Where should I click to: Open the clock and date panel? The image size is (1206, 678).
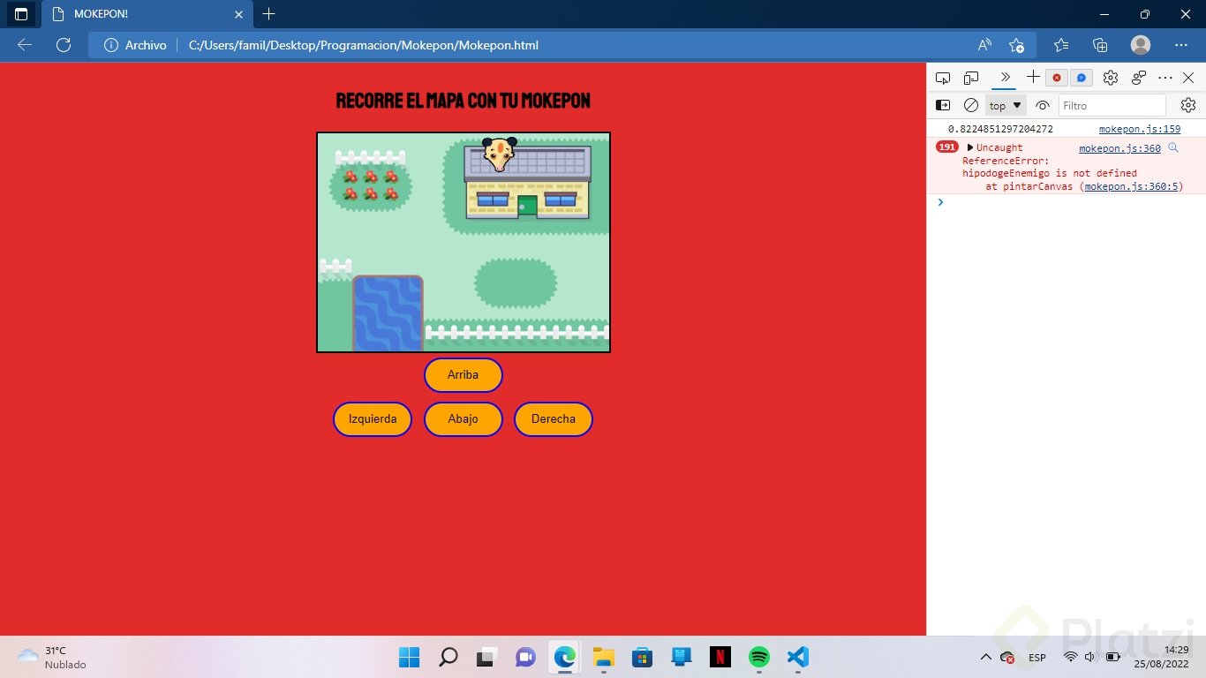coord(1163,657)
